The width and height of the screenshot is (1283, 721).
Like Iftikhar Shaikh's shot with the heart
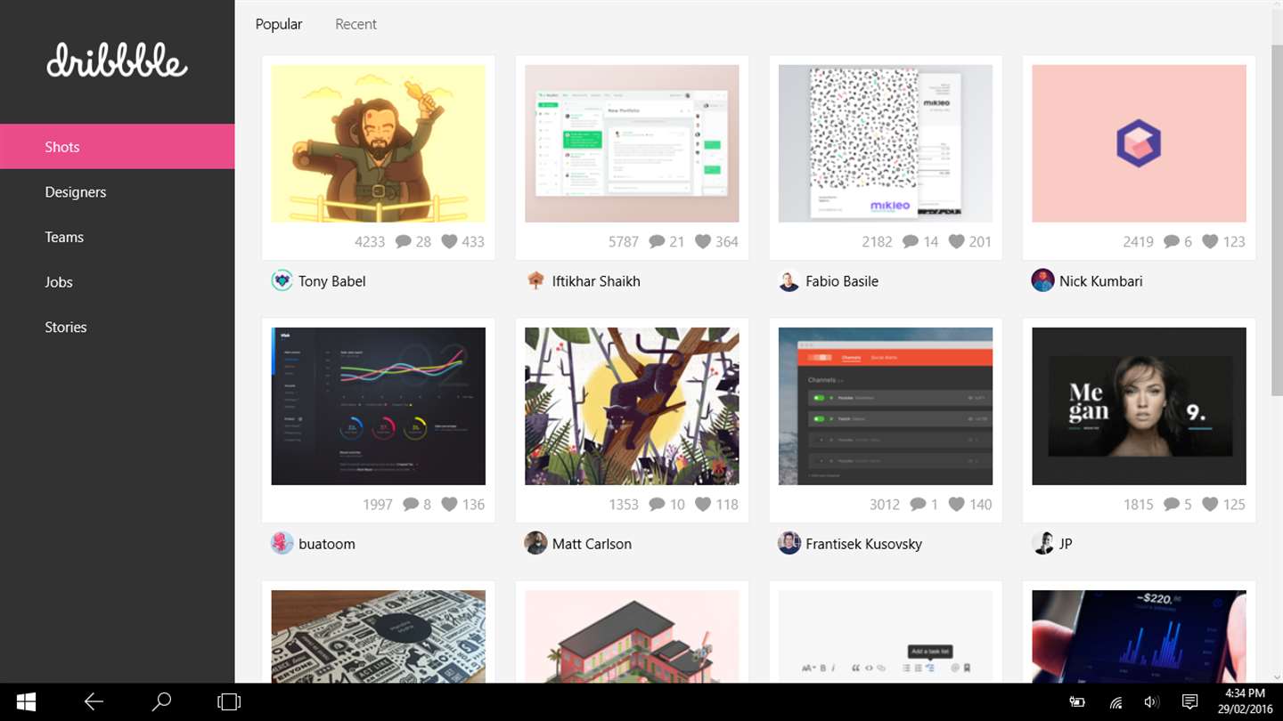pos(703,241)
